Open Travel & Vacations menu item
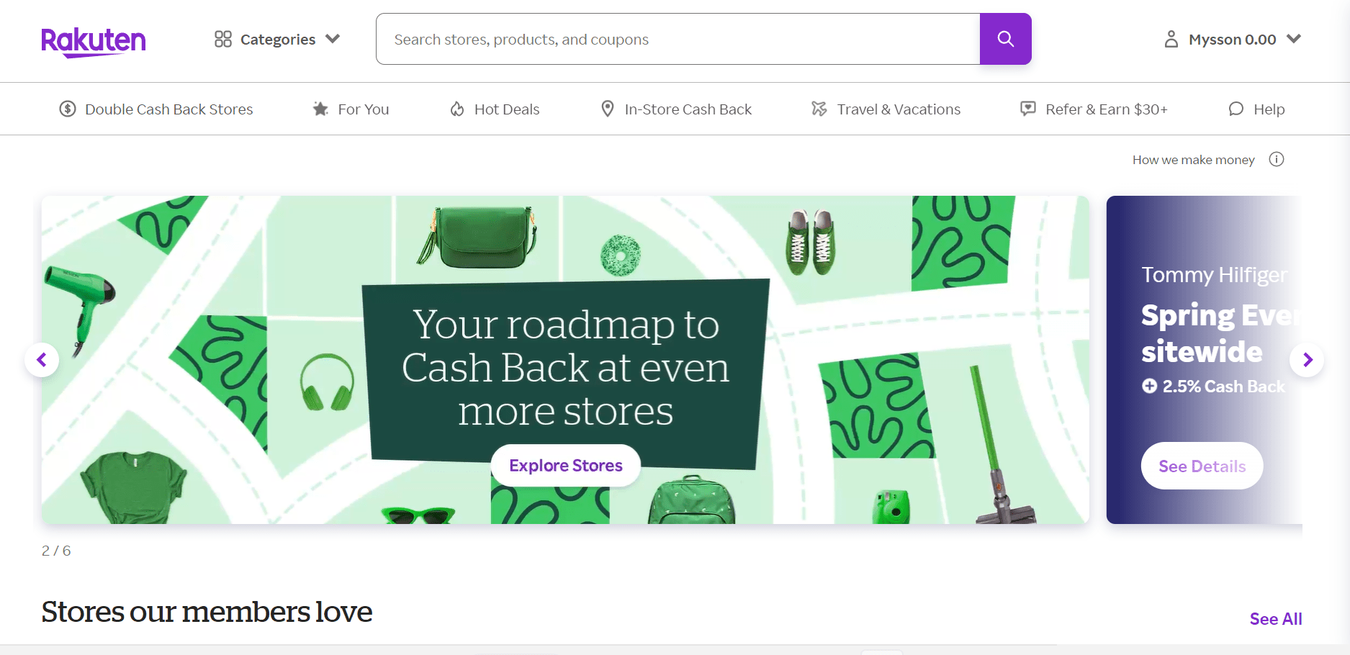The height and width of the screenshot is (655, 1350). coord(886,109)
